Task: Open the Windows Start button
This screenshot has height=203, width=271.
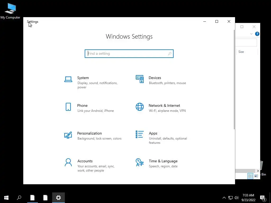Action: click(6, 198)
